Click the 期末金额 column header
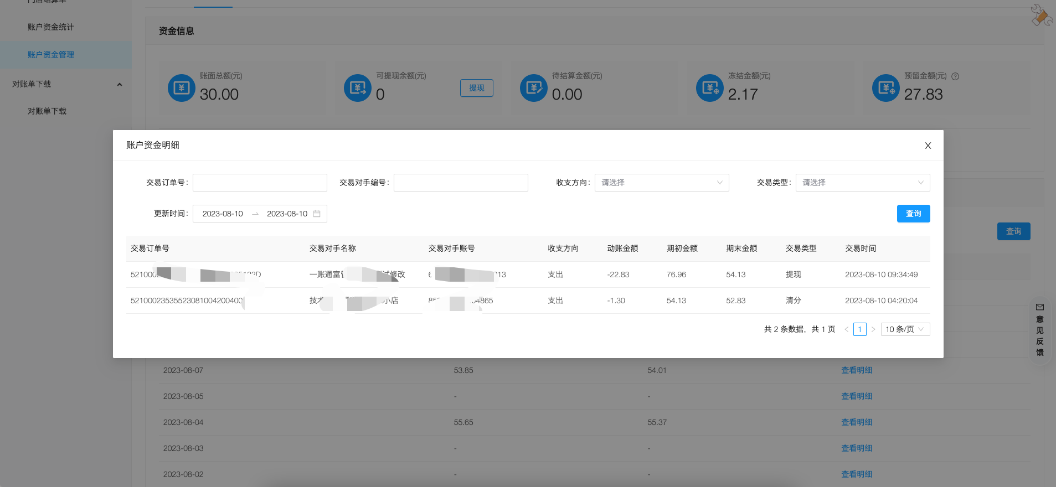The width and height of the screenshot is (1056, 487). tap(741, 248)
